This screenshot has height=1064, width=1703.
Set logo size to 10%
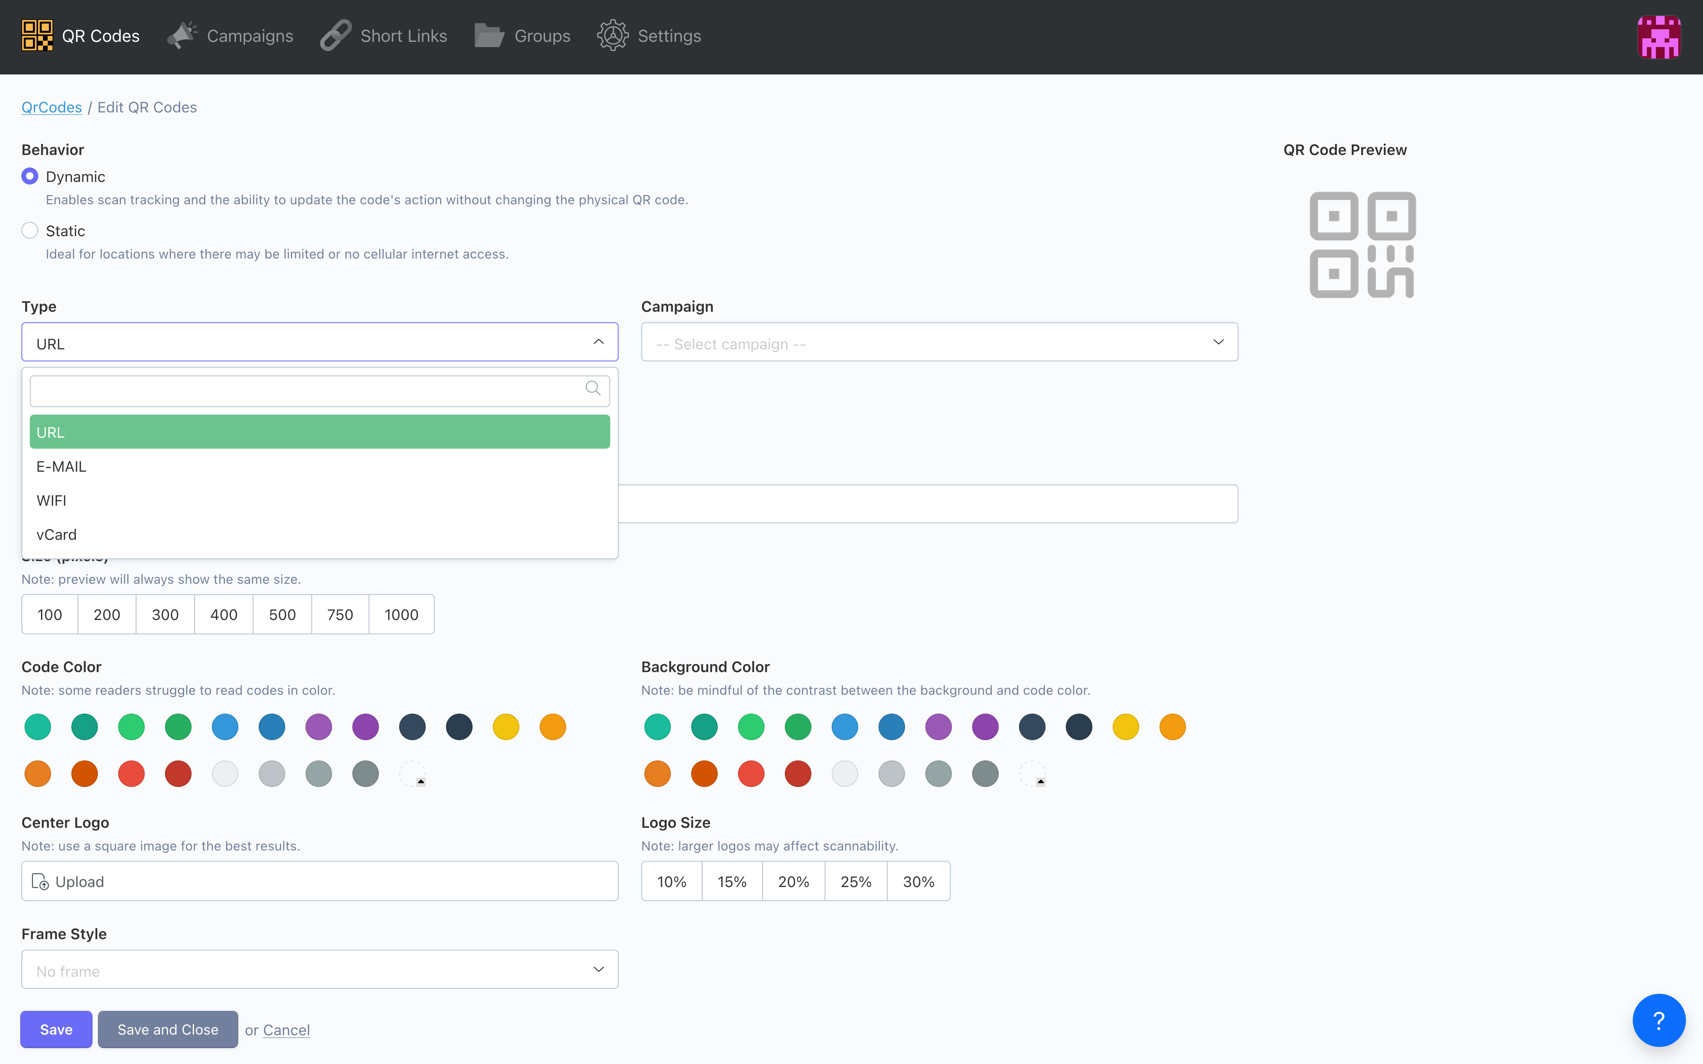(x=671, y=882)
